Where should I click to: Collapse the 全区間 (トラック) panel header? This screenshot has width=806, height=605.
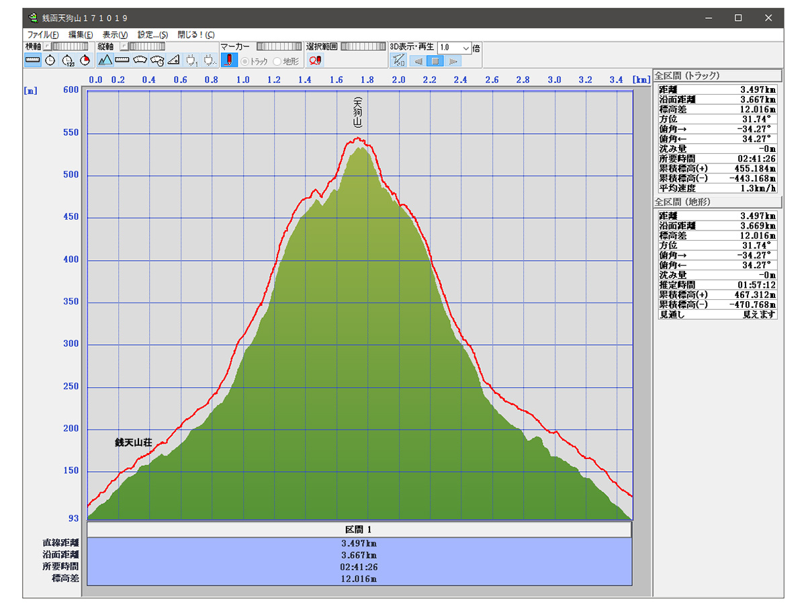click(717, 75)
